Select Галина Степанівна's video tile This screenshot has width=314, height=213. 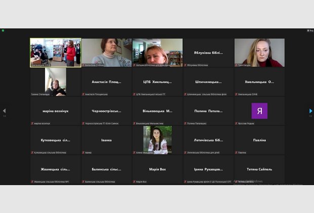[x=55, y=82]
